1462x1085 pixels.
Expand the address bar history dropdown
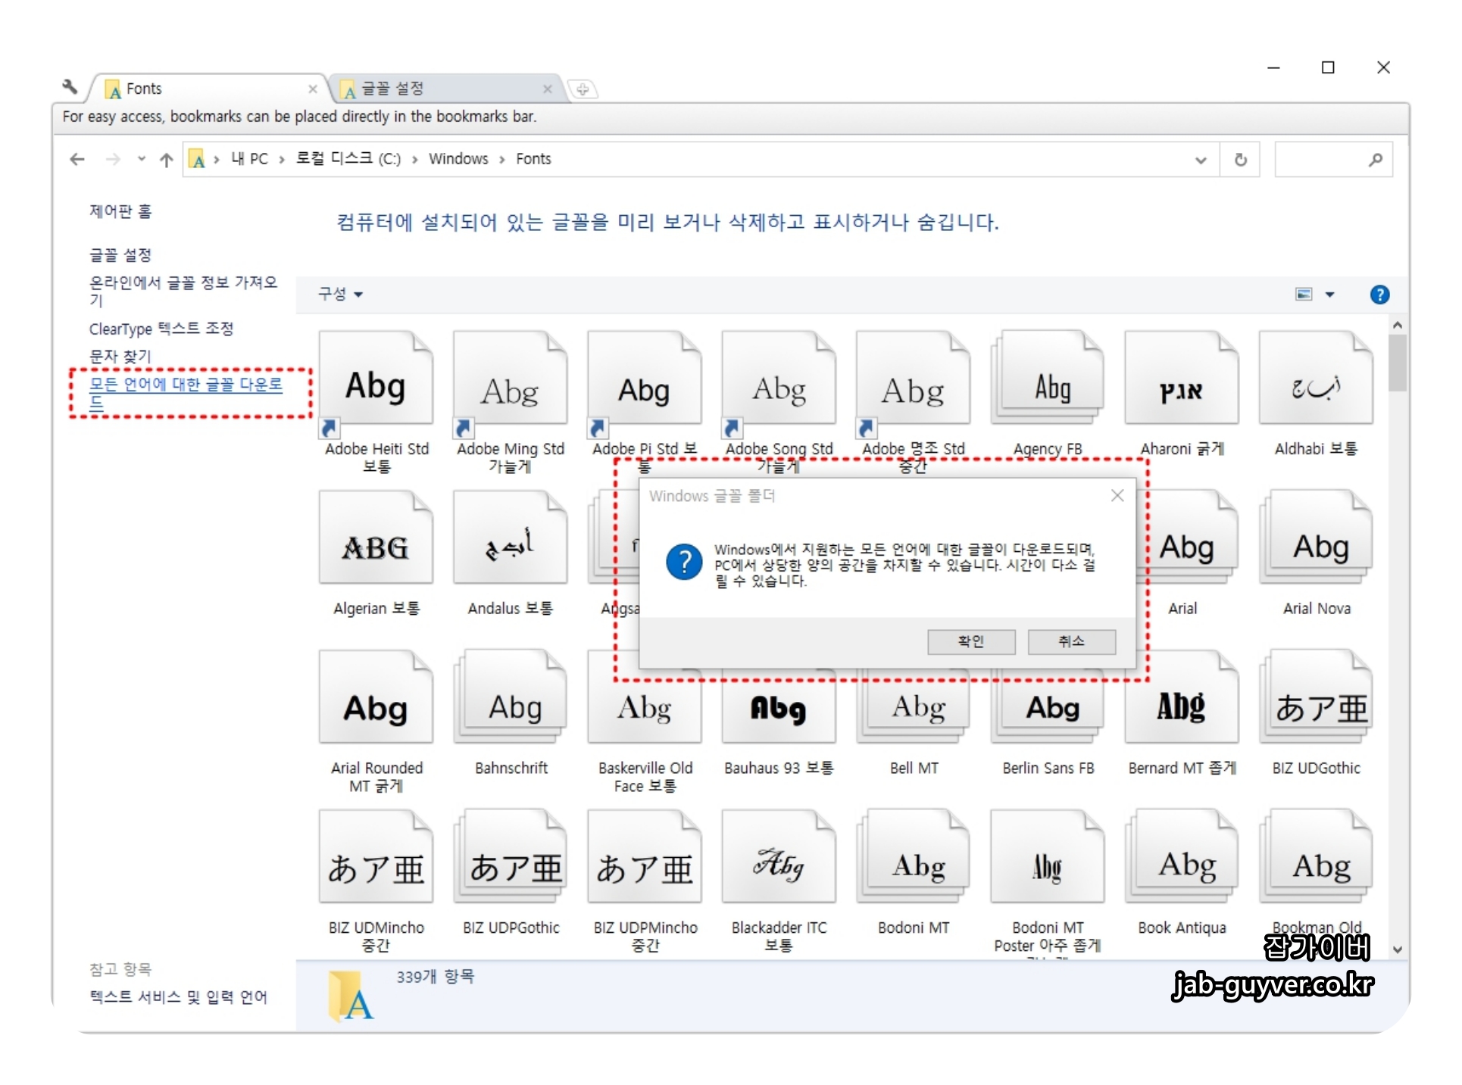(1201, 160)
